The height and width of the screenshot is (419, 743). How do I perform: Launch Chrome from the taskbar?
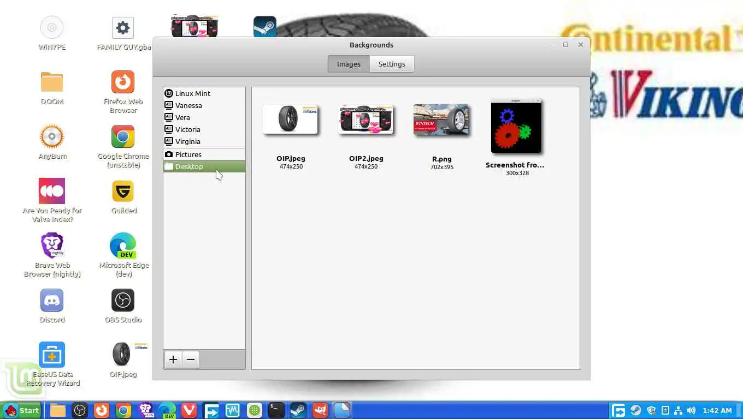click(123, 410)
